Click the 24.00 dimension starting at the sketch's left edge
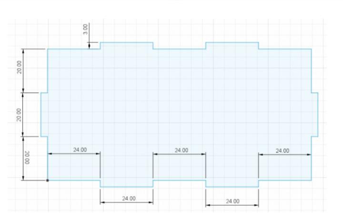The image size is (343, 219). [x=80, y=150]
